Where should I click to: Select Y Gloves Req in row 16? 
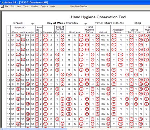click(127, 109)
